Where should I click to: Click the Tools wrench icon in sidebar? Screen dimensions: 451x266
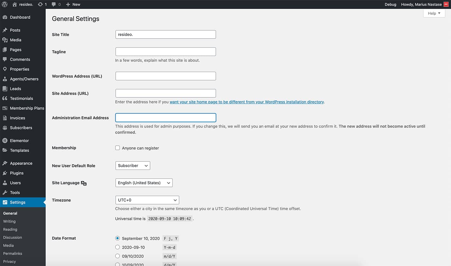(5, 193)
